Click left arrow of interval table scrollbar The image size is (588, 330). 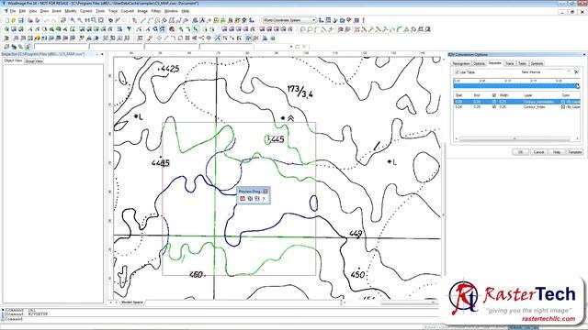[x=457, y=138]
